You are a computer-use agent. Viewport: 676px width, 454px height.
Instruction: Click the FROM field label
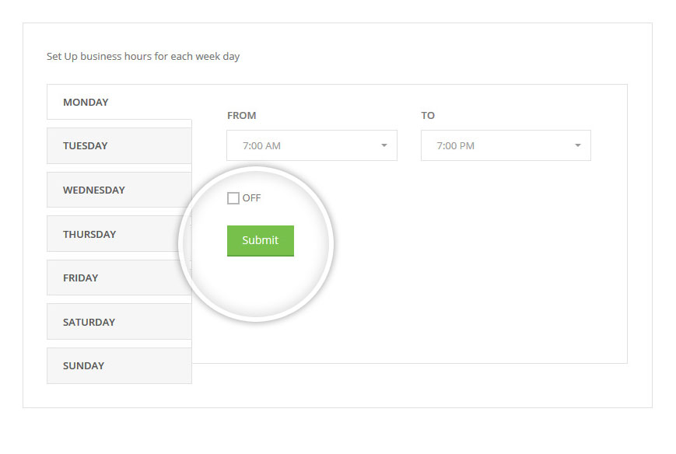tap(241, 116)
